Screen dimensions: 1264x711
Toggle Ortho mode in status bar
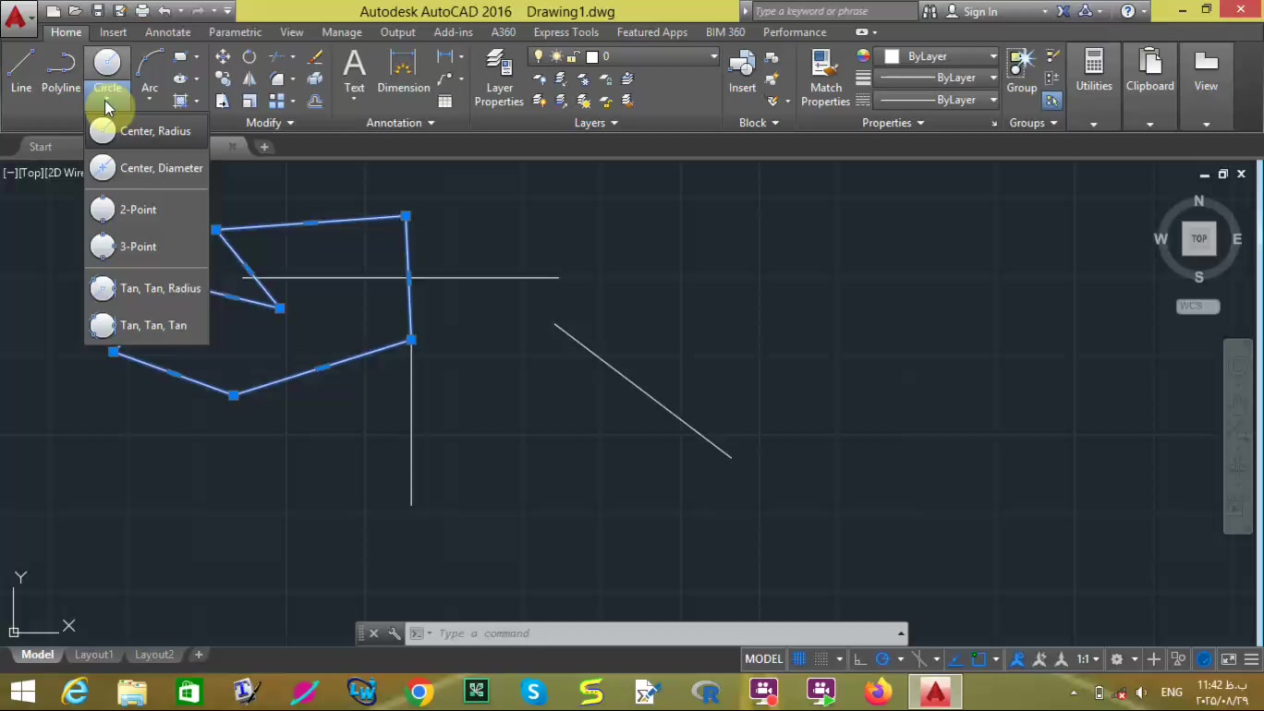(860, 659)
